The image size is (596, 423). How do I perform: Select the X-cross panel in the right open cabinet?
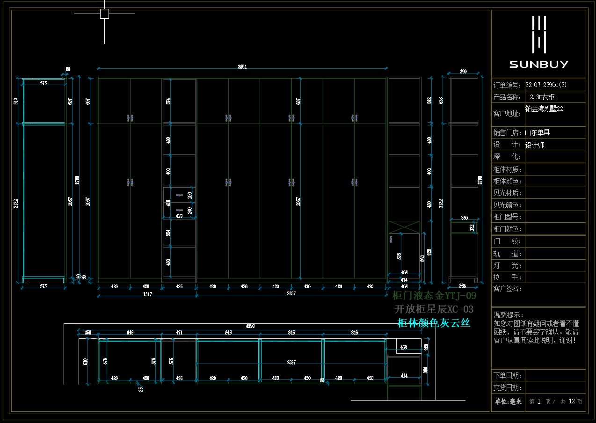click(405, 227)
